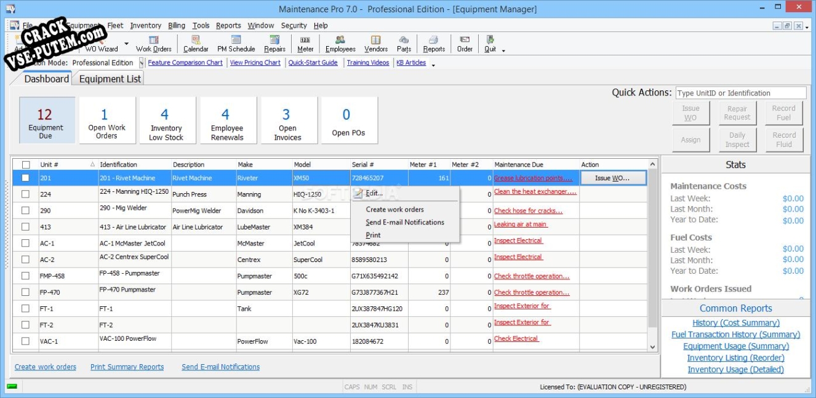816x398 pixels.
Task: Open the Calendar toolbar icon
Action: point(196,43)
